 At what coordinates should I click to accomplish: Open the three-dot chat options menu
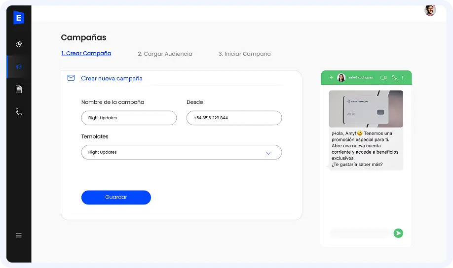point(403,78)
